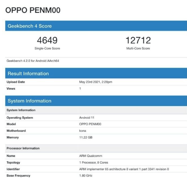Click Geekbench 4.2.0 for Android AArch64 text
187x180 pixels.
(33, 61)
